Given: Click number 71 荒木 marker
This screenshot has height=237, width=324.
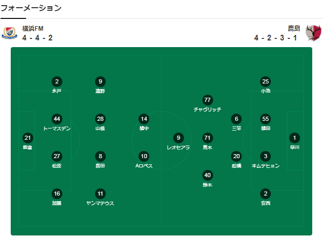Looking at the screenshot, I should point(207,138).
